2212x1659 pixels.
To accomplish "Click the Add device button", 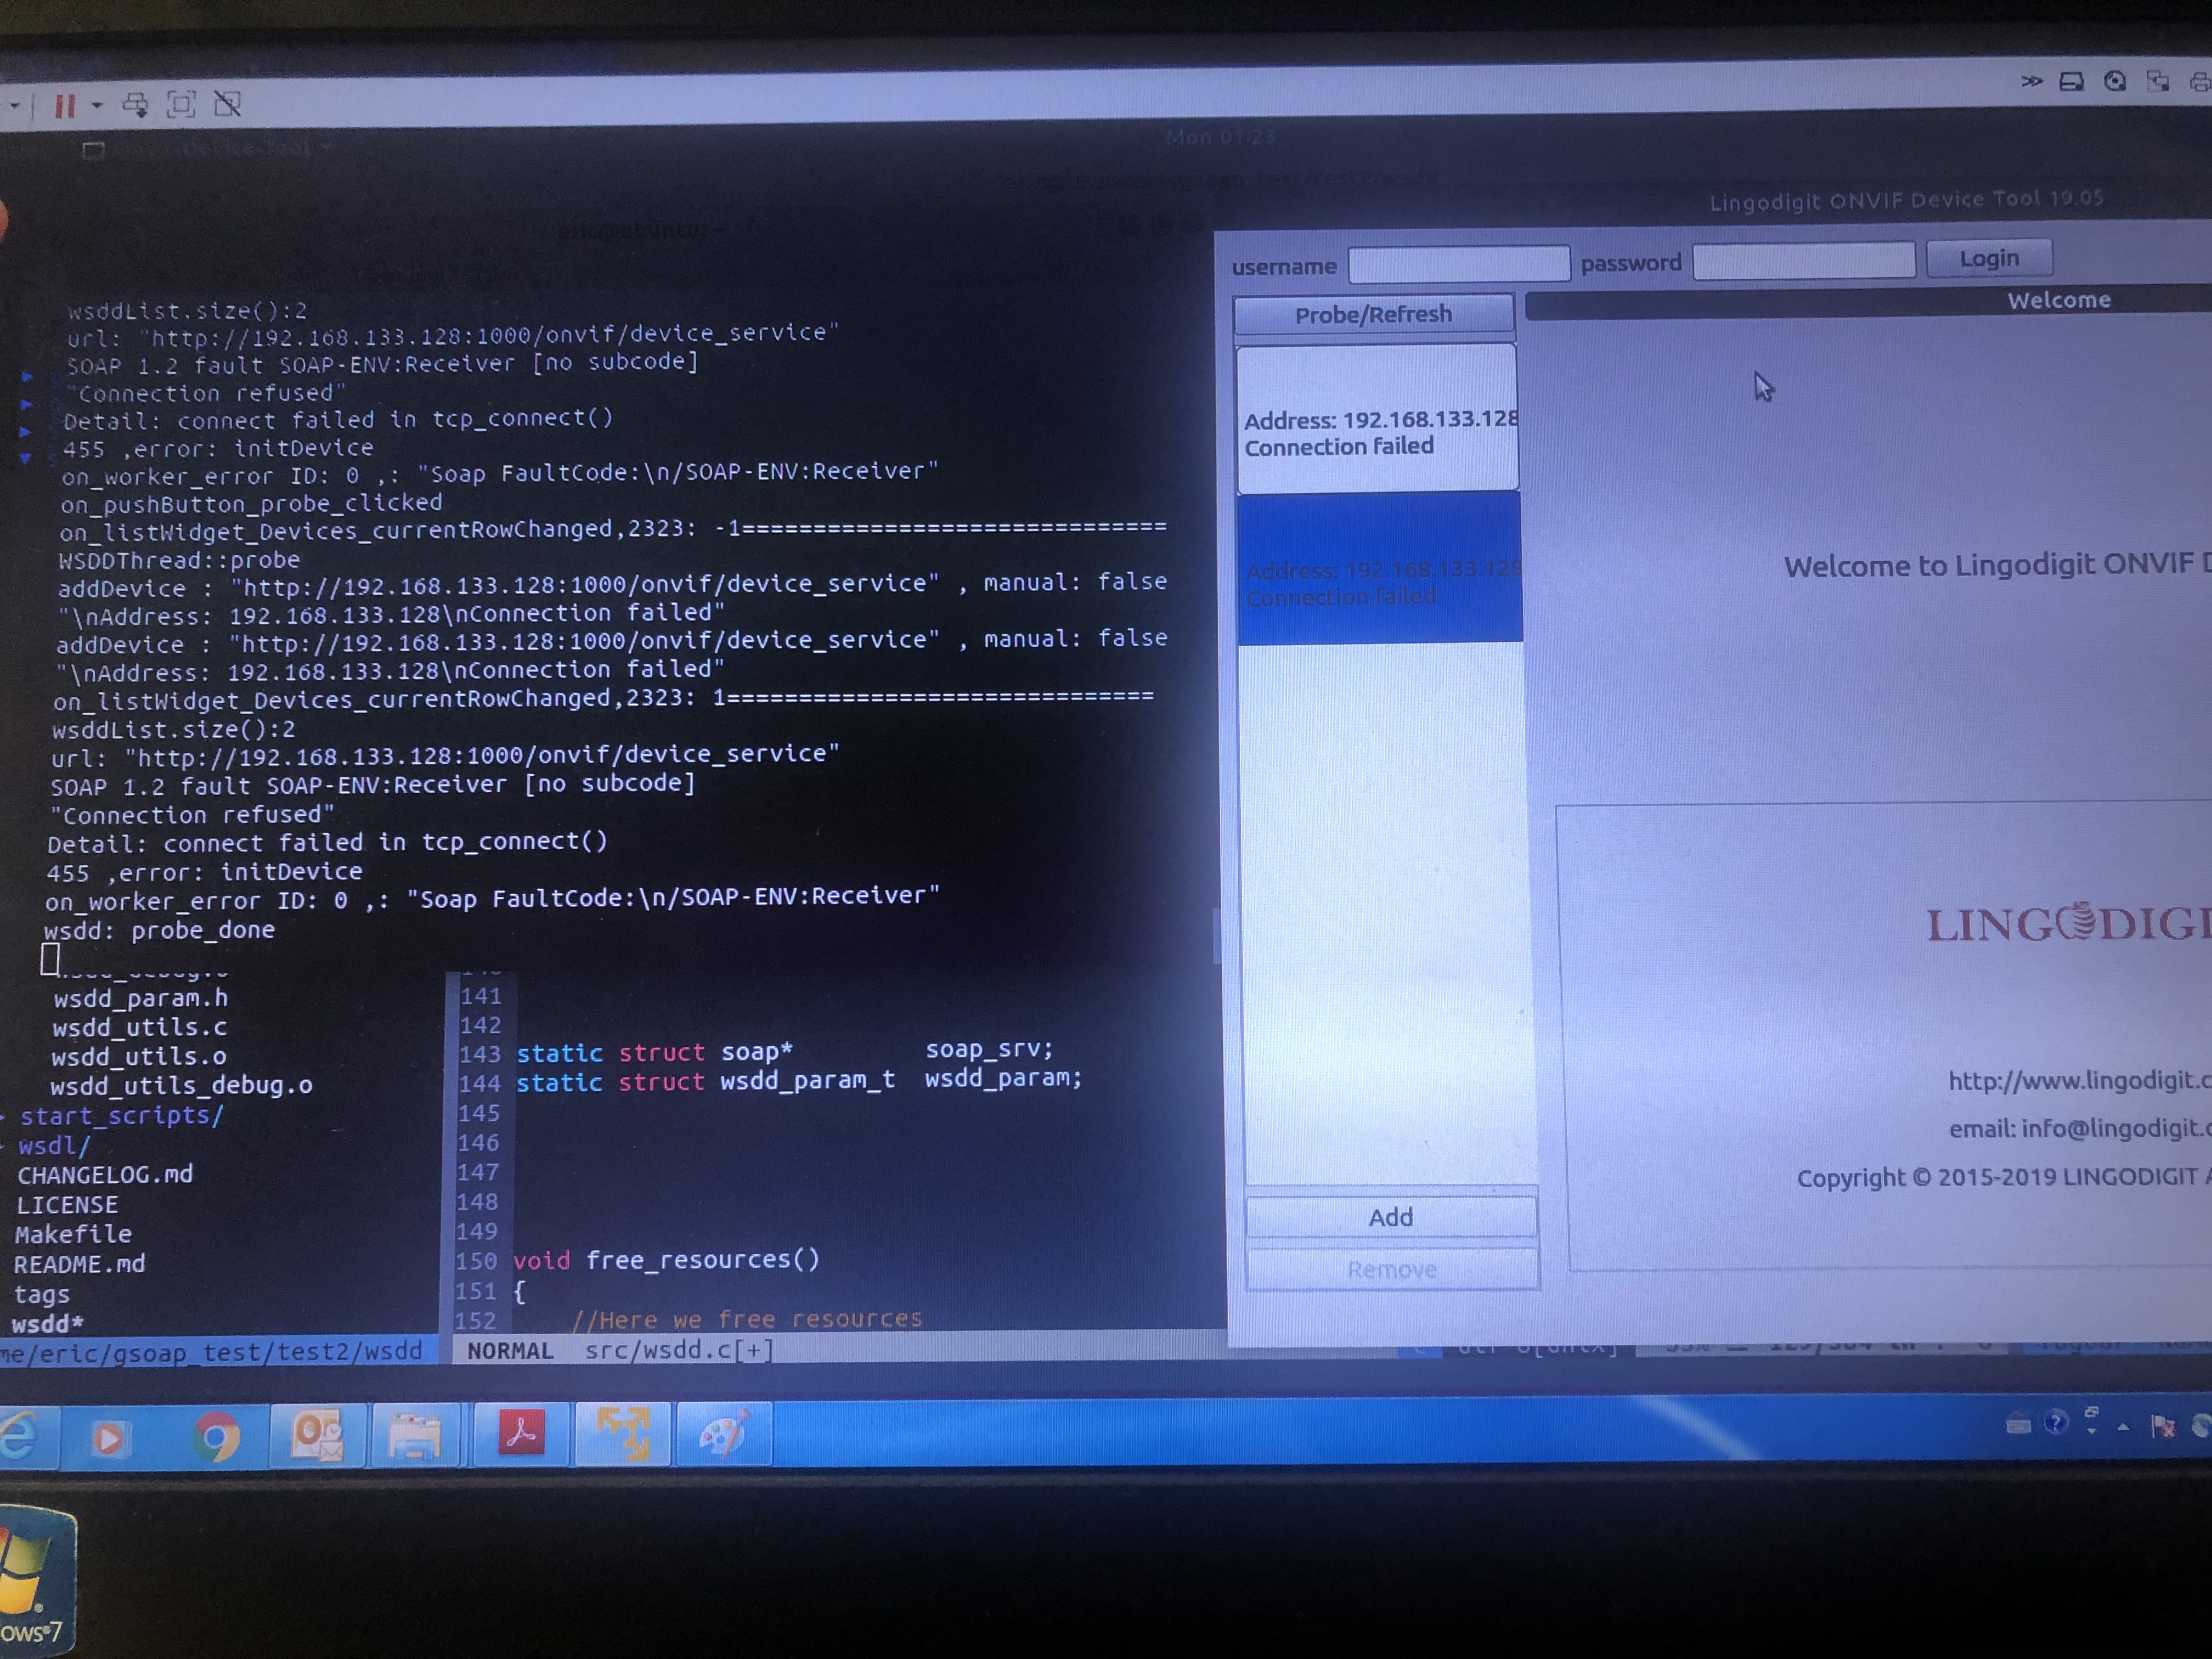I will click(1390, 1217).
